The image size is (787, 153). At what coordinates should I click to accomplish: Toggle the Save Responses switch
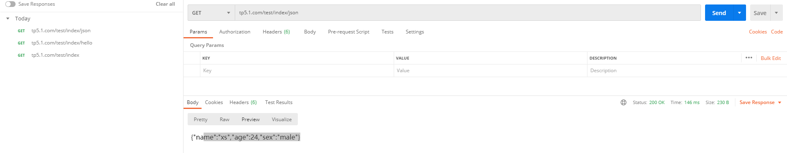(10, 4)
